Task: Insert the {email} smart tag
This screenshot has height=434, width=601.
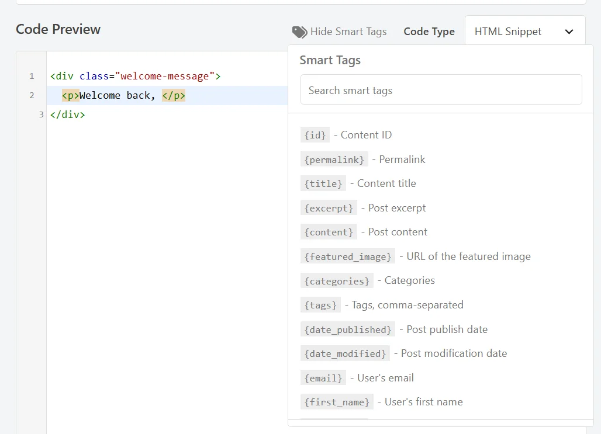Action: coord(323,378)
